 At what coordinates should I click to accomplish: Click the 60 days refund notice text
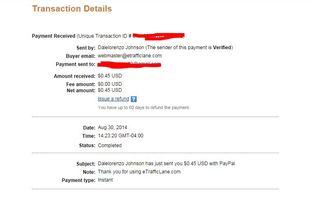tap(144, 108)
